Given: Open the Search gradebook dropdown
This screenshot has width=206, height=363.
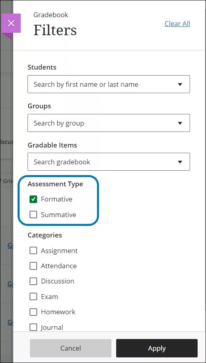Looking at the screenshot, I should (x=109, y=162).
